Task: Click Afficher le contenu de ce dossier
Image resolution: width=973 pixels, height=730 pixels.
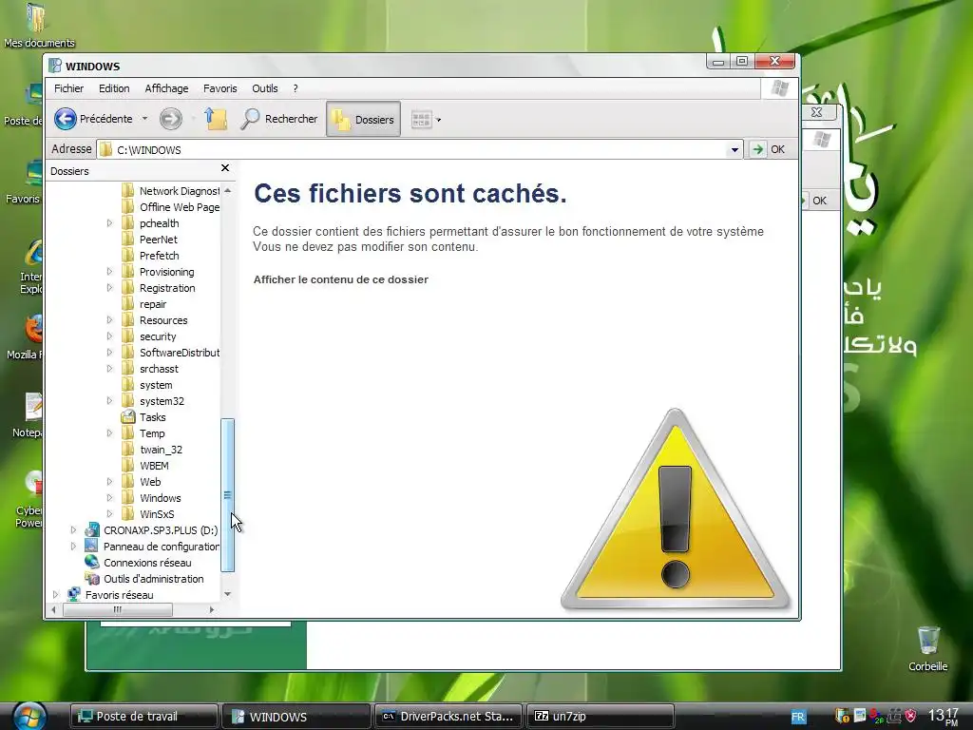Action: coord(341,279)
